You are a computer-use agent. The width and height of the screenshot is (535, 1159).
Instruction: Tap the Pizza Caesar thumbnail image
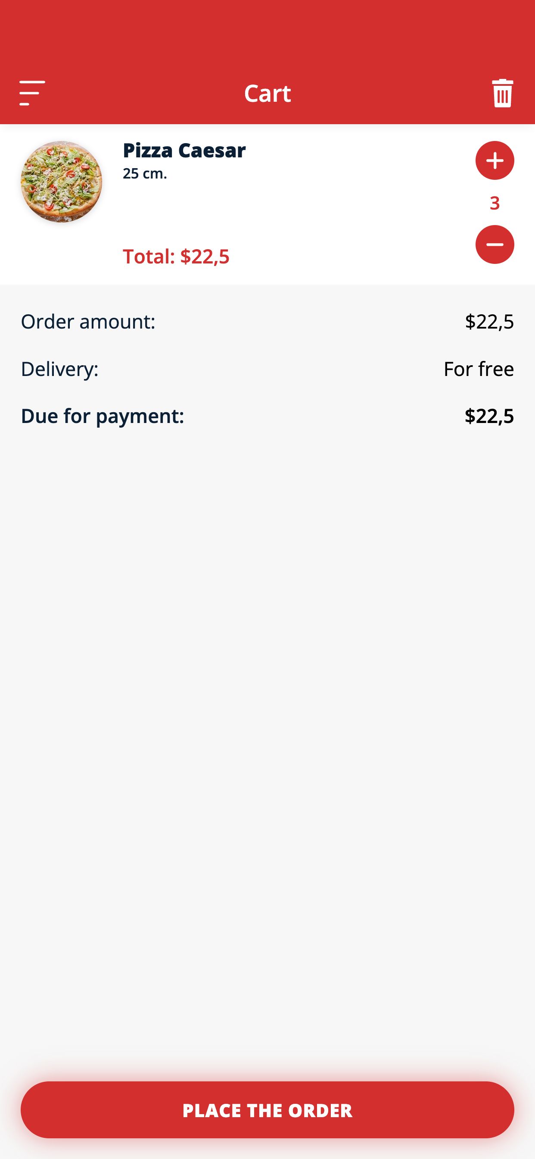click(62, 182)
